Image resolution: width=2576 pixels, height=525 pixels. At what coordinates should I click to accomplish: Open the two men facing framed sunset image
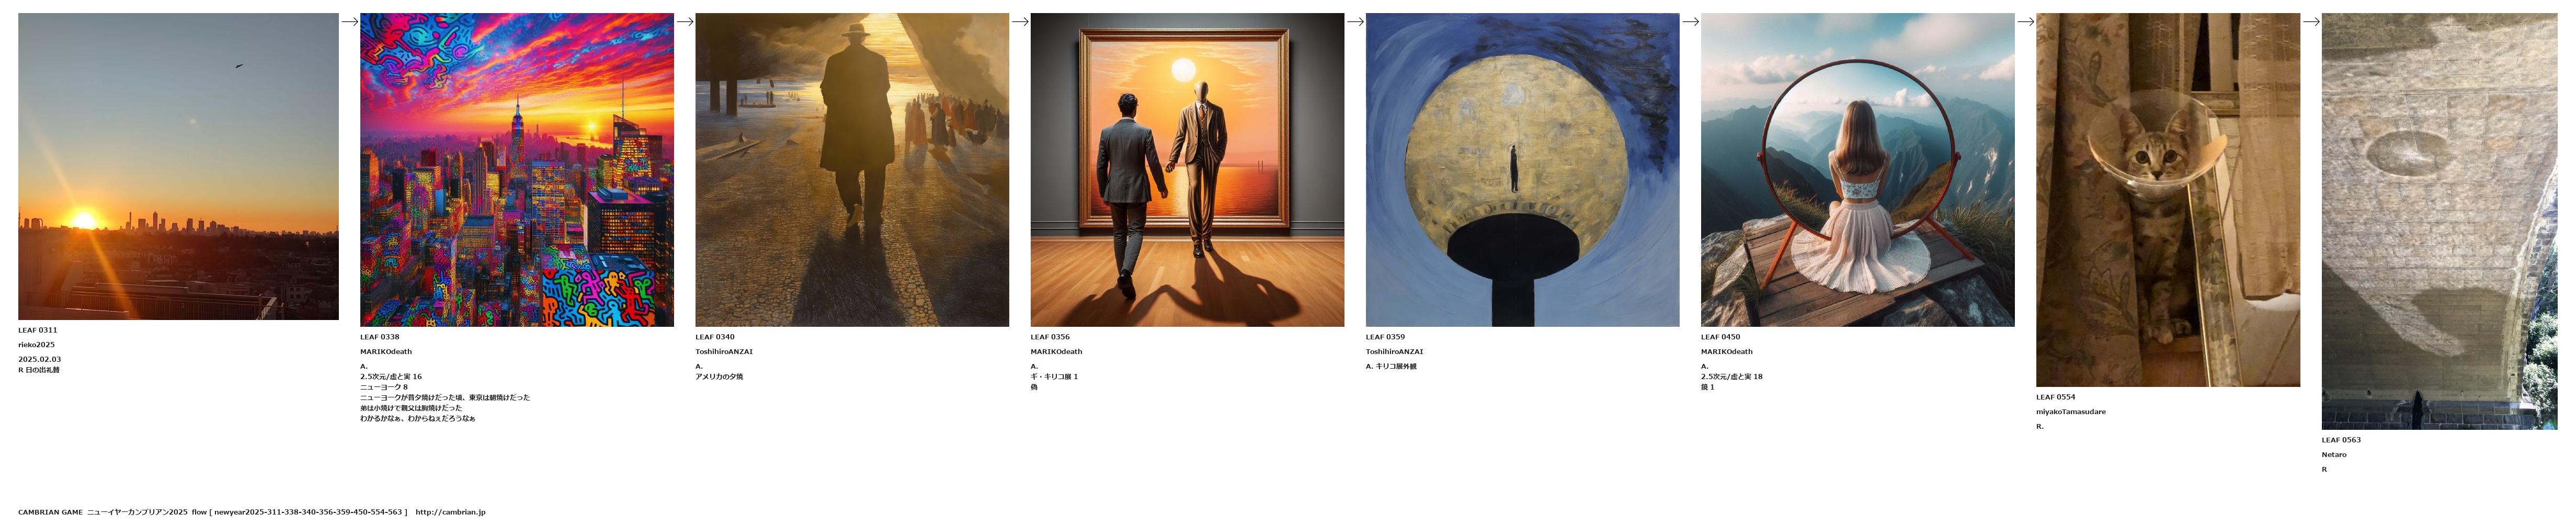tap(1187, 170)
